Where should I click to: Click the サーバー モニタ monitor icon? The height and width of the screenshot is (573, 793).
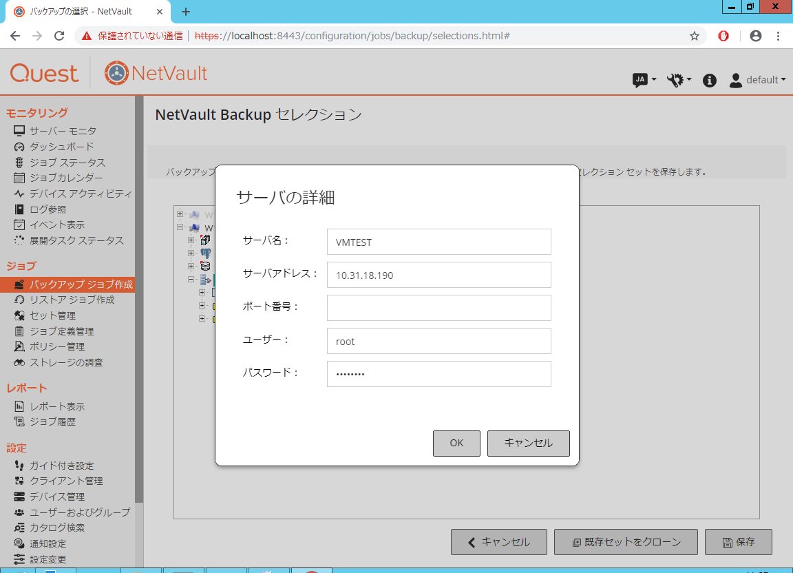tap(19, 131)
